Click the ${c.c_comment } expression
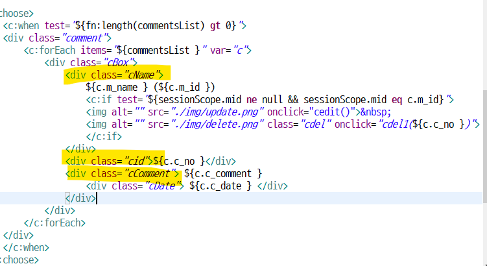The height and width of the screenshot is (266, 487). click(223, 173)
